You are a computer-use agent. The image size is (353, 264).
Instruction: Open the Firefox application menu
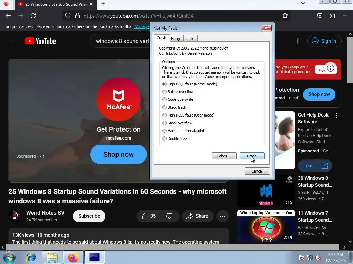tap(345, 16)
